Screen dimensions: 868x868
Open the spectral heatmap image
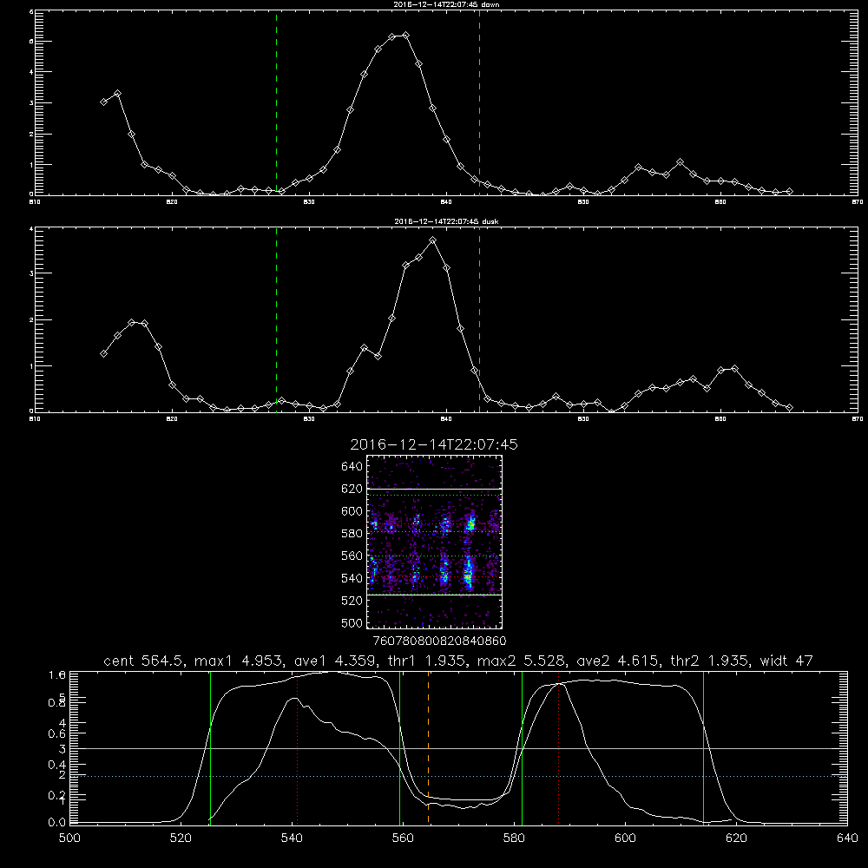click(x=434, y=542)
